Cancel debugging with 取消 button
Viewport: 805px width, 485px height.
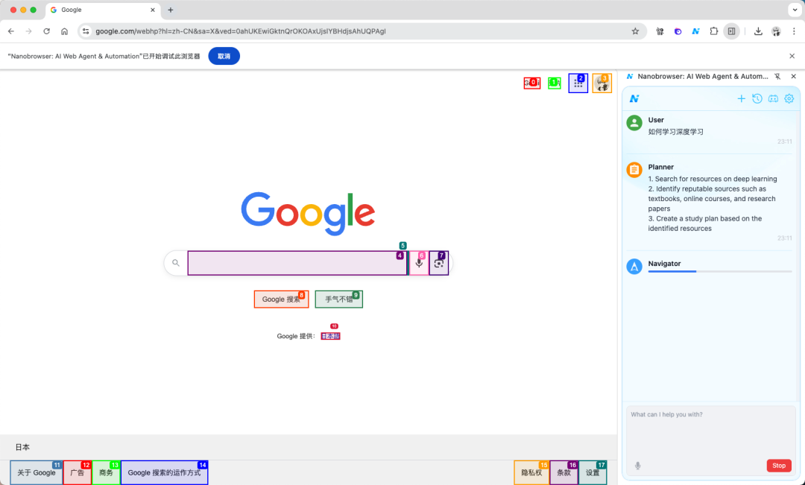224,56
